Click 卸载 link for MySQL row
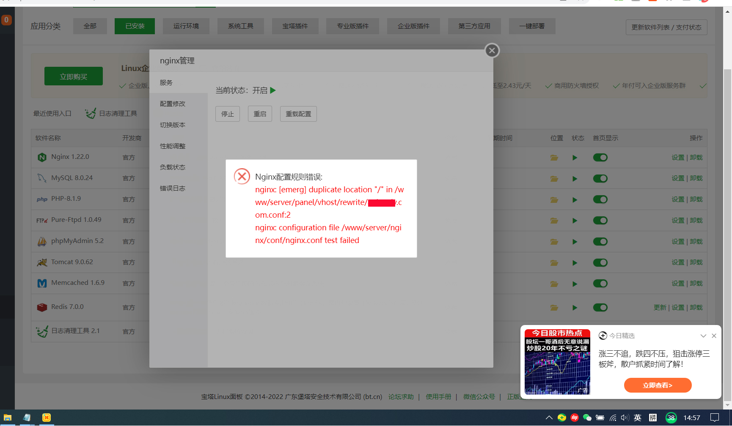The image size is (732, 426). (696, 178)
